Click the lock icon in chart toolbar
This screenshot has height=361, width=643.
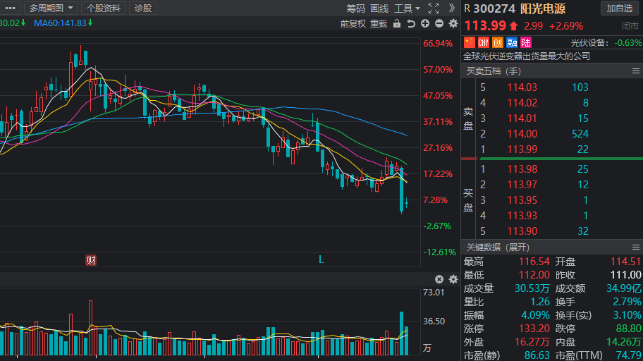coord(396,24)
